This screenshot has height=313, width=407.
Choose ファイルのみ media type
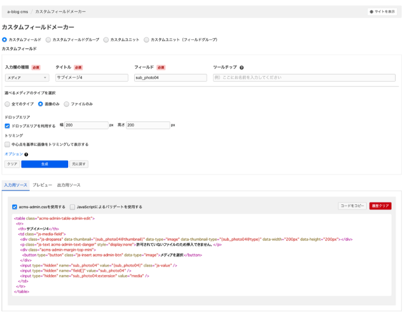[67, 104]
